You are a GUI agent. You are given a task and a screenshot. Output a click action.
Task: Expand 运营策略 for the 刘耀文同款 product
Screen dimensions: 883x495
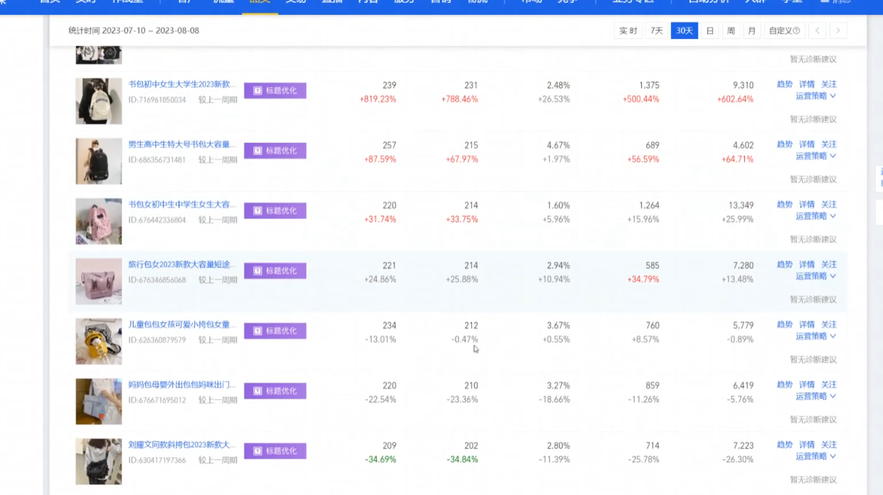(815, 457)
